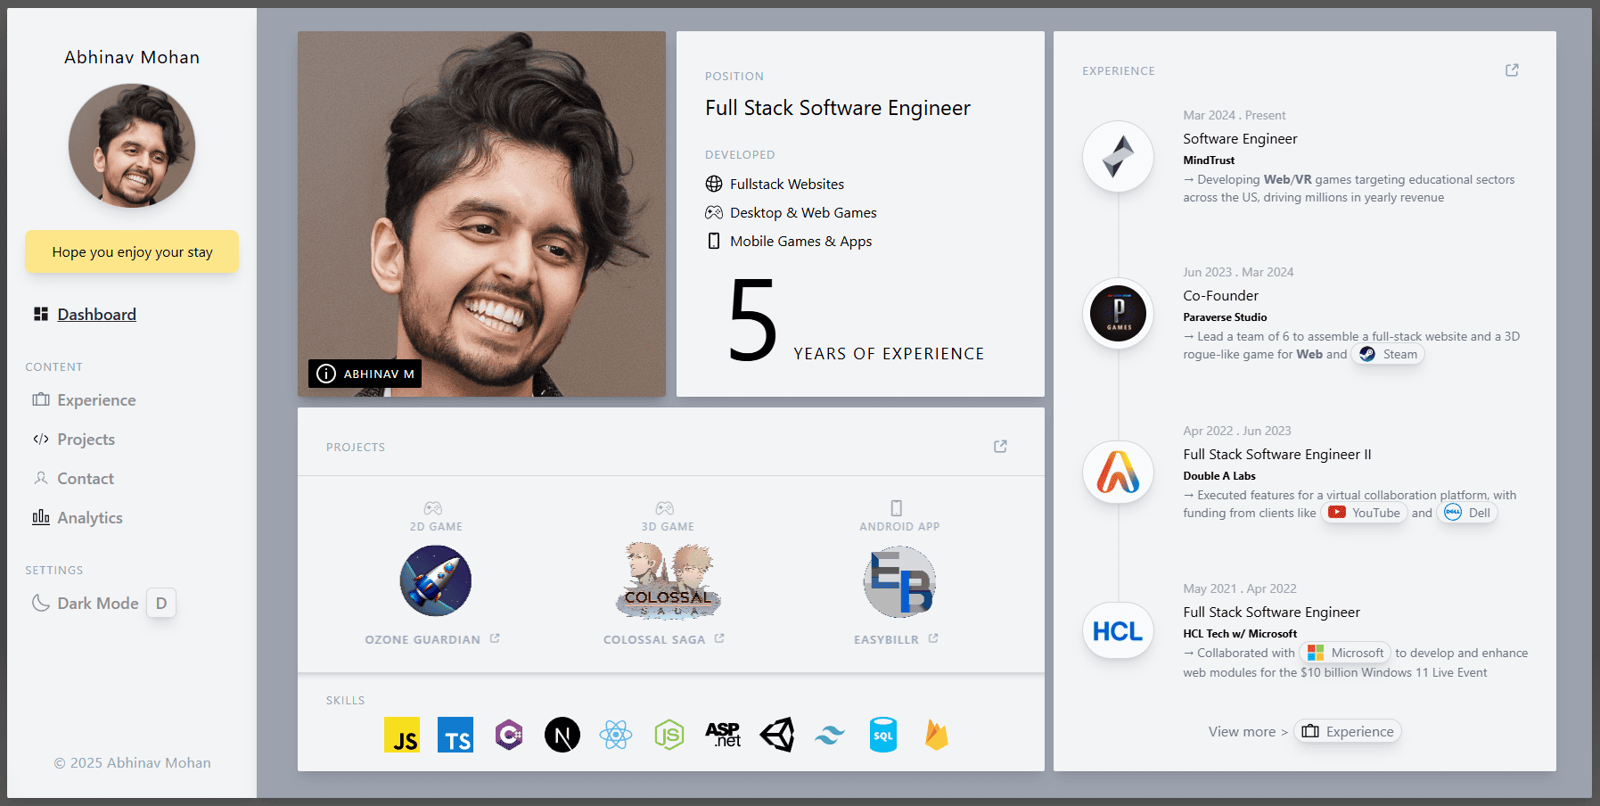Click the Unity skill icon
This screenshot has width=1600, height=806.
[x=776, y=735]
